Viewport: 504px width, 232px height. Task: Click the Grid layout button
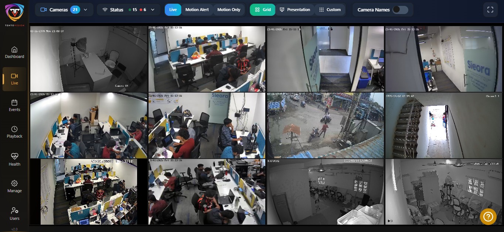click(262, 10)
